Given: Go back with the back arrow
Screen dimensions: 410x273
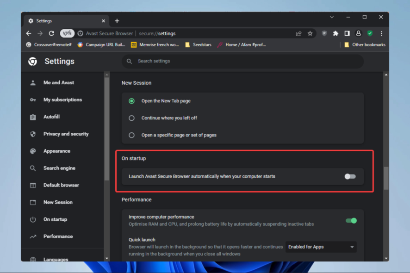Looking at the screenshot, I should tap(29, 33).
